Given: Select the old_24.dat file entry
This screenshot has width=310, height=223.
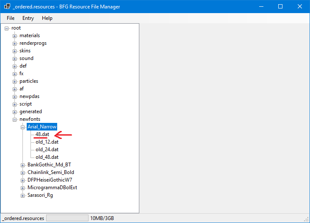Looking at the screenshot, I should tap(47, 150).
